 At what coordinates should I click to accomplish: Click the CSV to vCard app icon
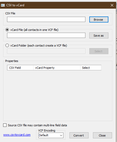pos(3,5)
